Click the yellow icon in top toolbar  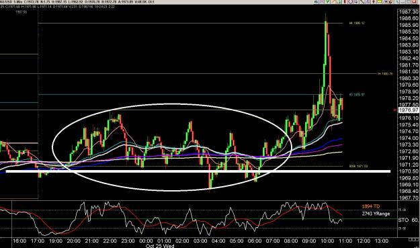[380, 2]
